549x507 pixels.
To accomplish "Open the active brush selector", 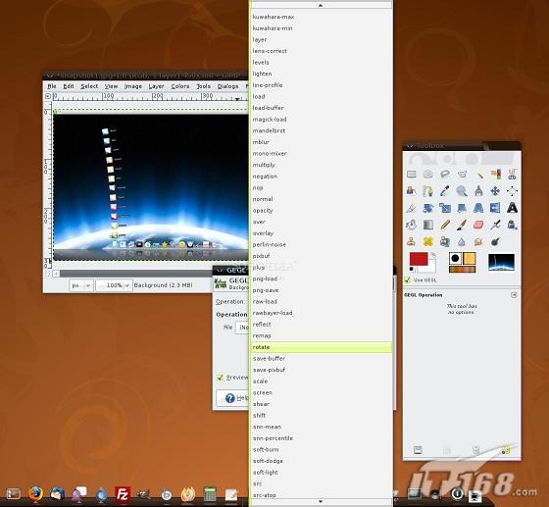I will tap(455, 258).
